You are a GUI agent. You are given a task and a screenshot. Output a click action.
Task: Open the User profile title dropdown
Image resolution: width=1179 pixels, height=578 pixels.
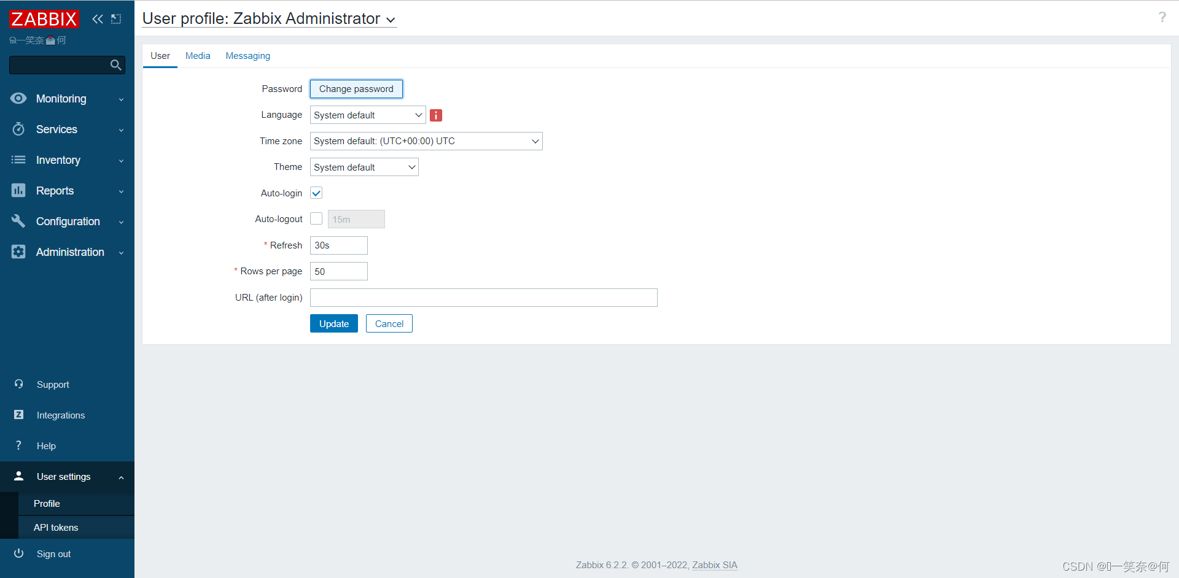391,20
